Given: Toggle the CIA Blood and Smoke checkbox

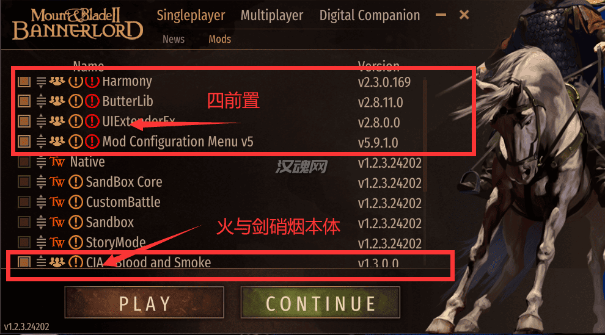Looking at the screenshot, I should (x=24, y=262).
